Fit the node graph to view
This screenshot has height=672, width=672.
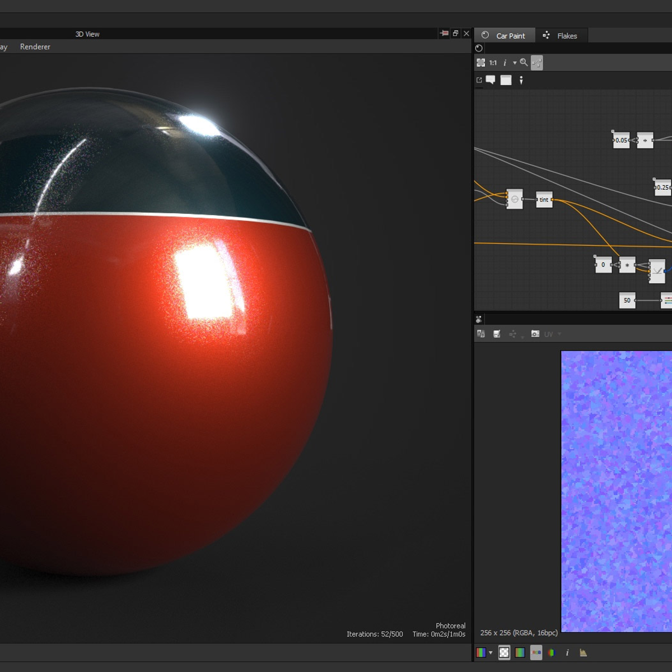(480, 62)
